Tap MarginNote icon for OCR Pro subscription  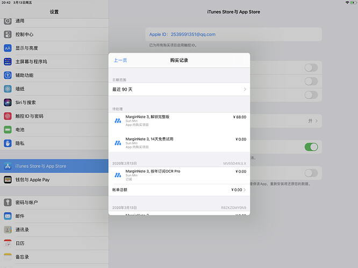(118, 175)
